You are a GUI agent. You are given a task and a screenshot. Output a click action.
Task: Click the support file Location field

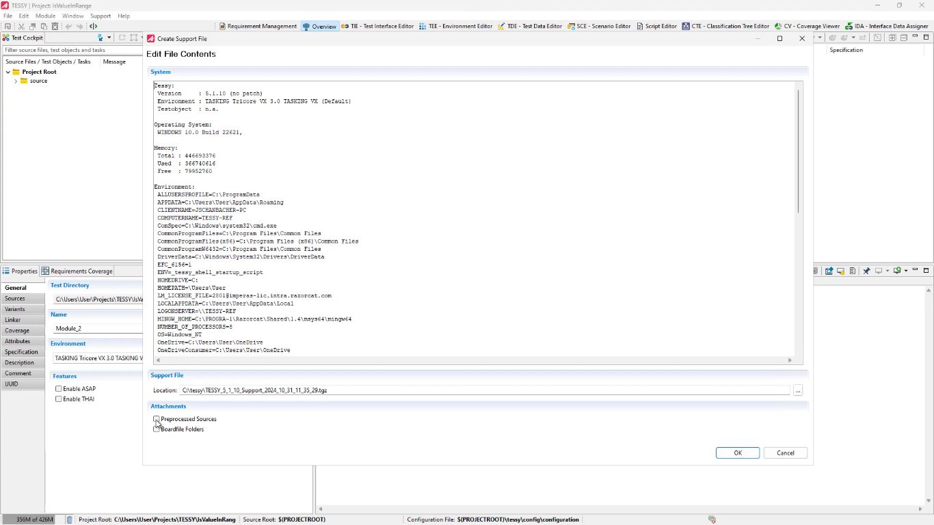point(485,390)
